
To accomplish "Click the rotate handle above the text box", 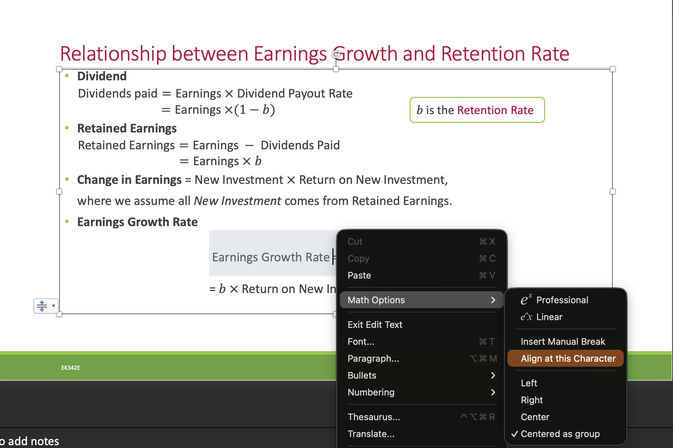I will pyautogui.click(x=336, y=54).
